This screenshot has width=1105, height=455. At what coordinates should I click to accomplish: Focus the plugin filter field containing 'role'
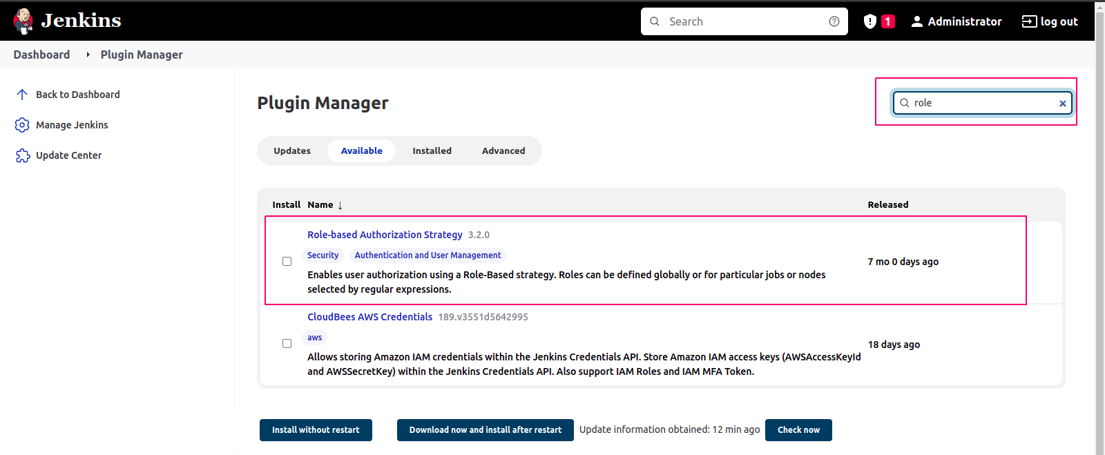(982, 103)
